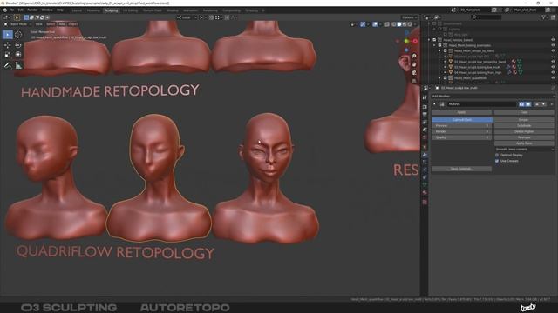Toggle viewport gizmos button
Image resolution: width=558 pixels, height=313 pixels.
pos(363,24)
